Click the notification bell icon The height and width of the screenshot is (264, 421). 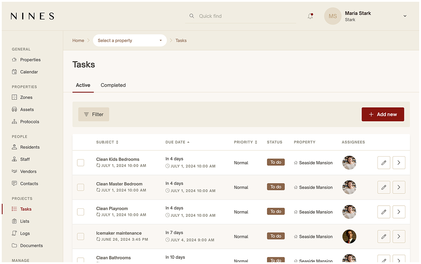[310, 16]
